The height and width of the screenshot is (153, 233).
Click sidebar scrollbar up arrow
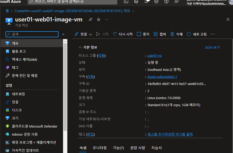pyautogui.click(x=65, y=41)
